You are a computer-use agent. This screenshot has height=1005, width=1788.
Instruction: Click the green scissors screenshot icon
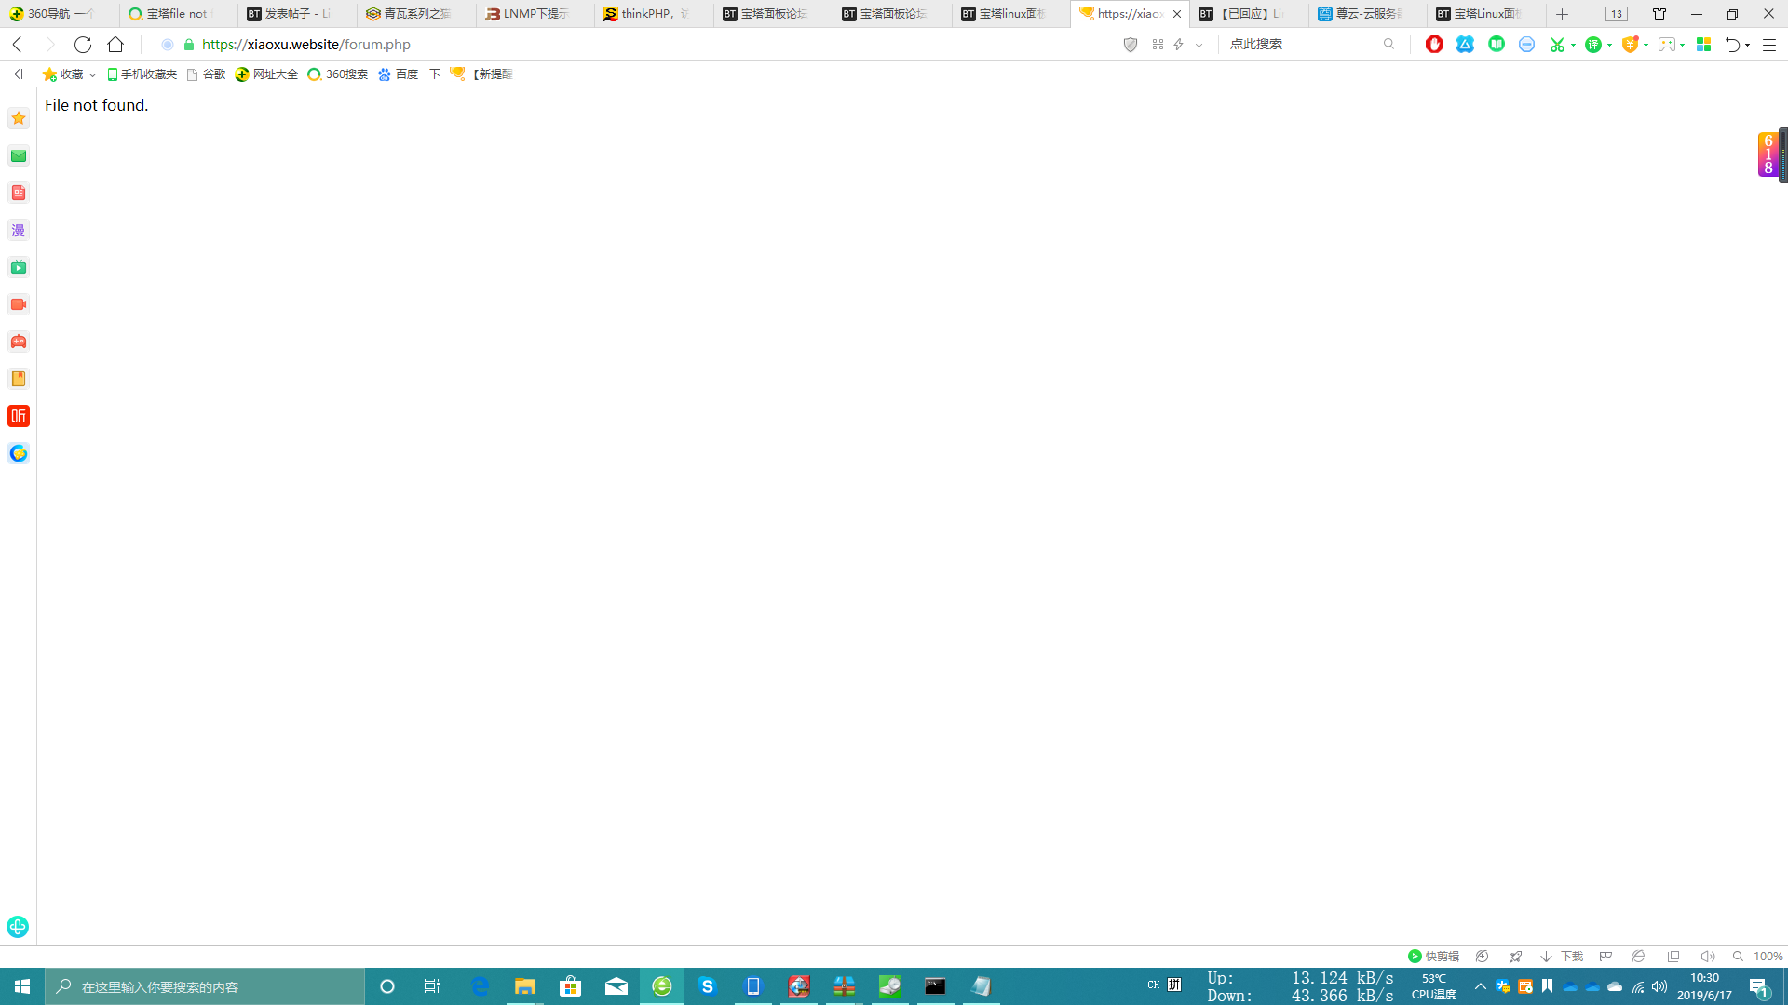coord(1556,45)
